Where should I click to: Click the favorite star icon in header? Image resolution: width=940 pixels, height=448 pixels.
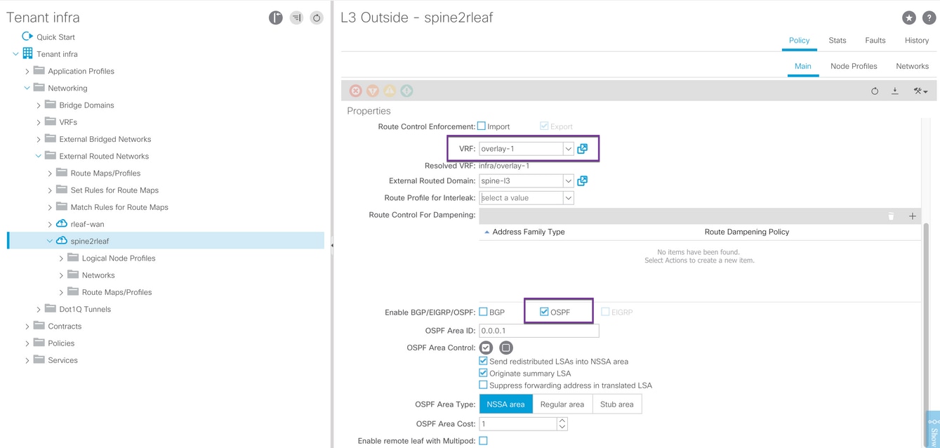[x=908, y=18]
